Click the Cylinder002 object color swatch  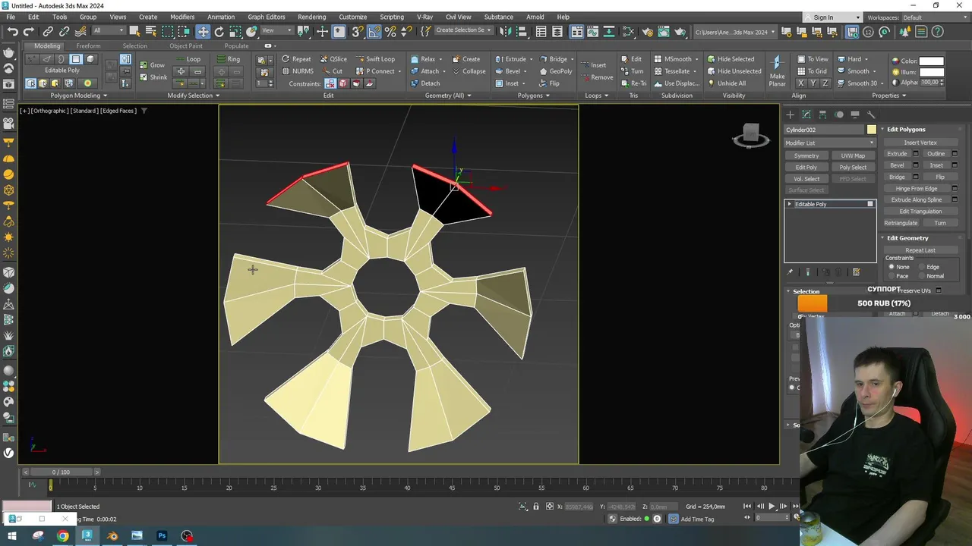coord(871,130)
